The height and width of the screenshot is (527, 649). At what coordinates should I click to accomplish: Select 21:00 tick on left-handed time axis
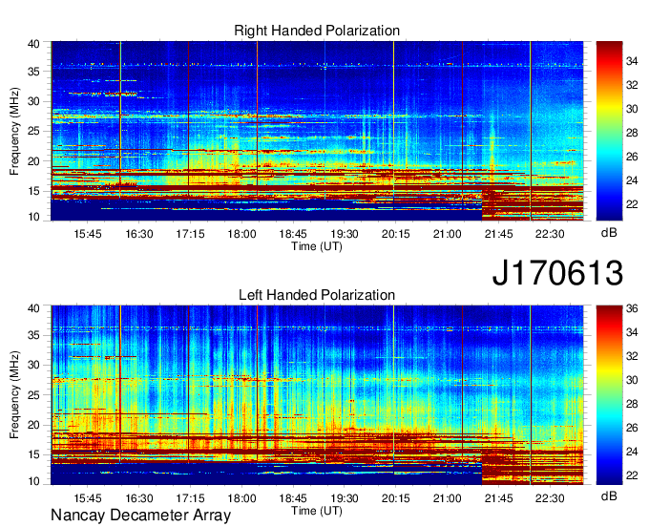(x=447, y=498)
